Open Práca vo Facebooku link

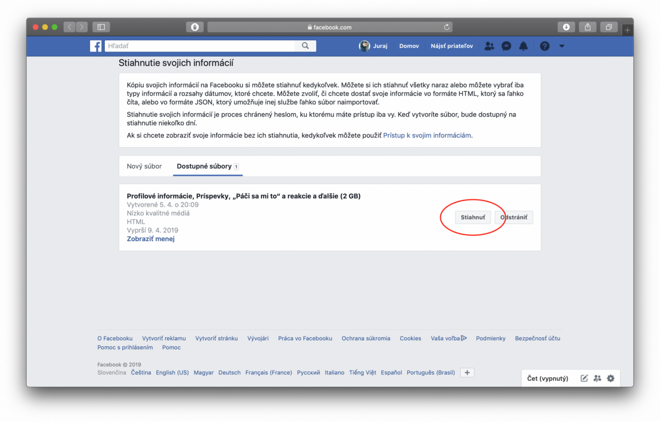pos(305,338)
